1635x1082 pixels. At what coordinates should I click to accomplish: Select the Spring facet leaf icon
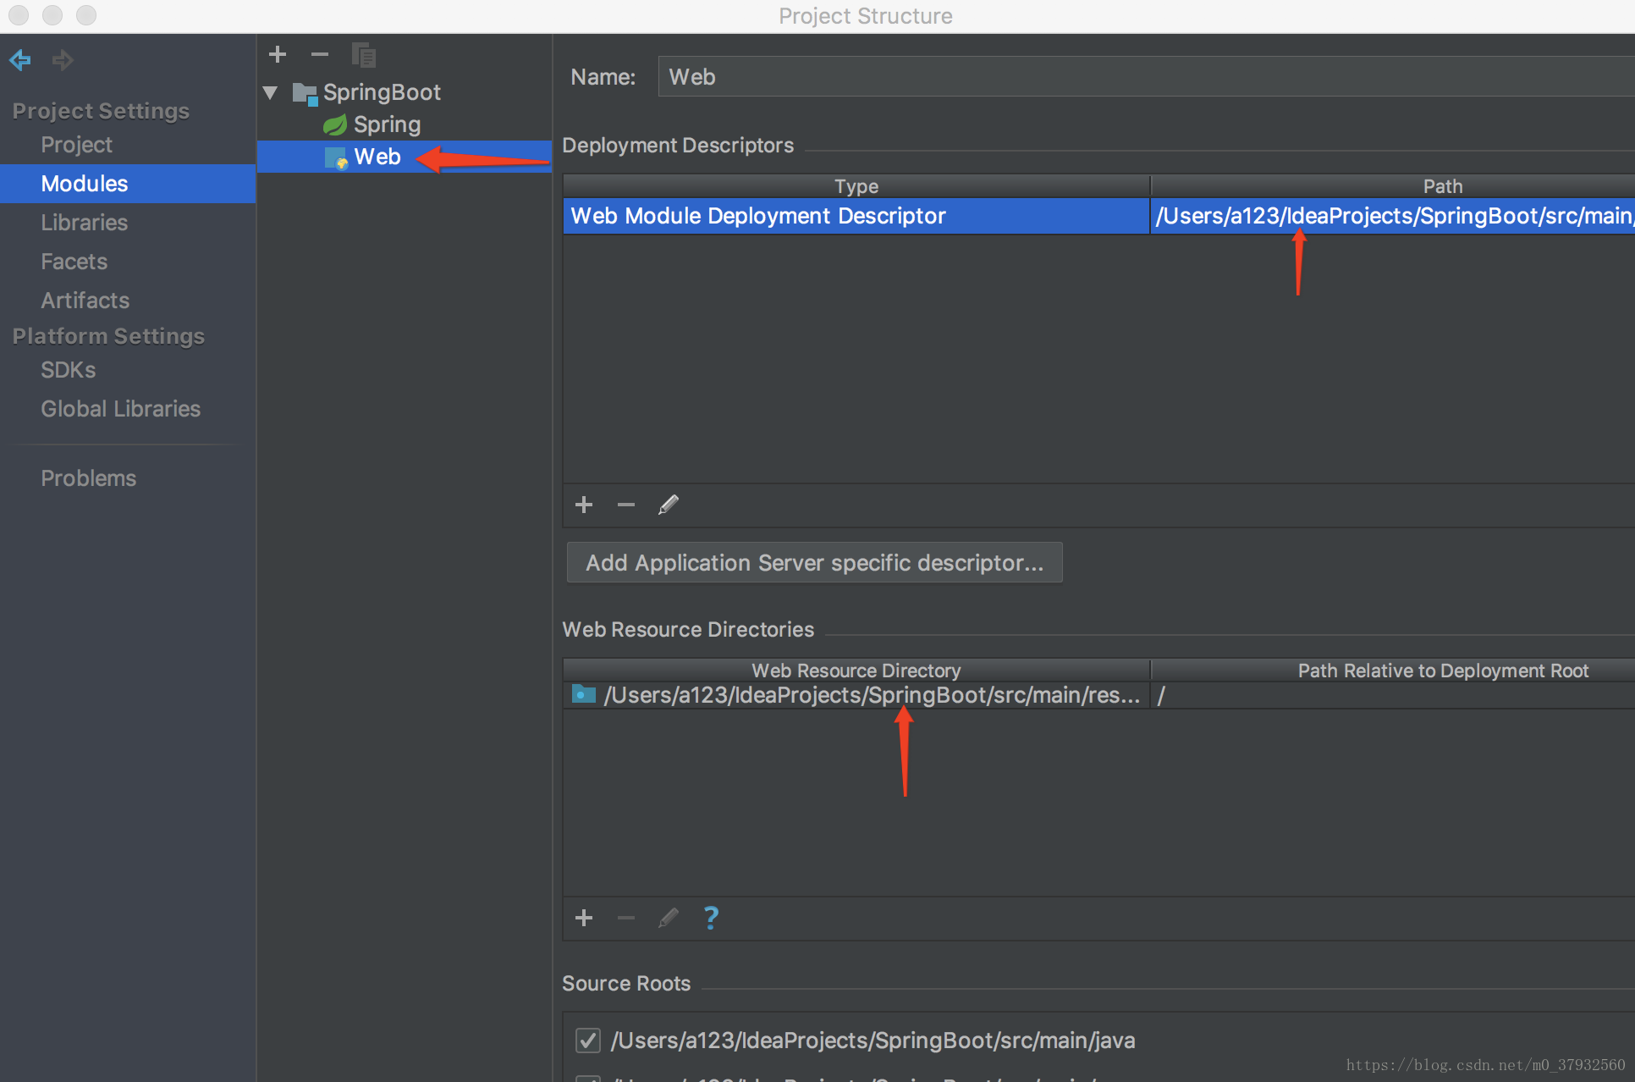pos(335,125)
